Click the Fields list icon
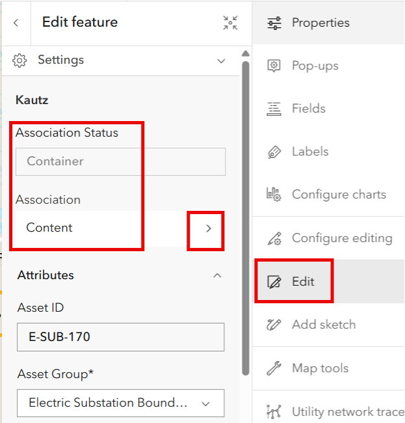Viewport: 405px width, 423px height. coord(274,109)
